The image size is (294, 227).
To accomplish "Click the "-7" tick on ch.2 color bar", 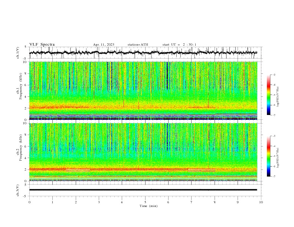I will [274, 177].
